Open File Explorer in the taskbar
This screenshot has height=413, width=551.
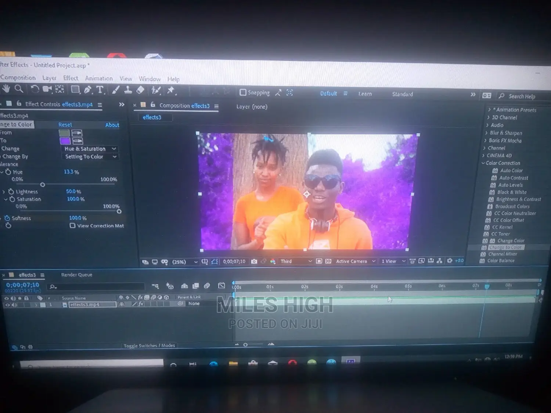click(233, 363)
